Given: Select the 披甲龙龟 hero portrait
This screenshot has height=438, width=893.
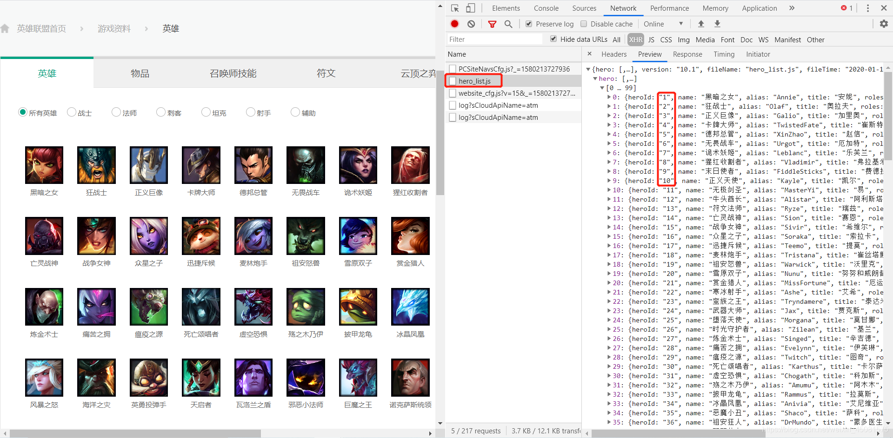Looking at the screenshot, I should 358,307.
